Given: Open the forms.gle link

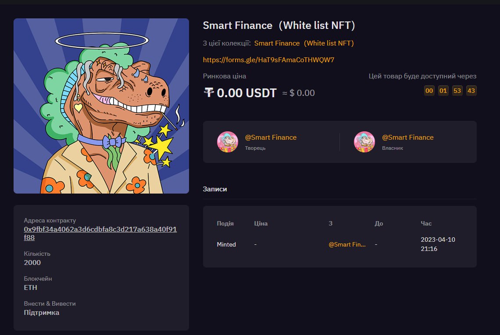Looking at the screenshot, I should tap(268, 60).
